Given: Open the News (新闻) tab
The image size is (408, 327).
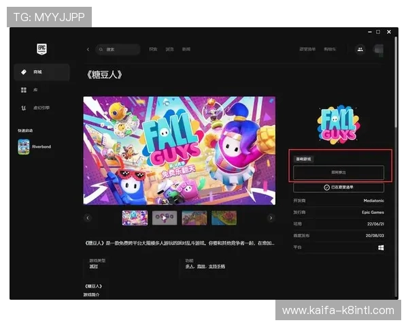Looking at the screenshot, I should pos(186,49).
